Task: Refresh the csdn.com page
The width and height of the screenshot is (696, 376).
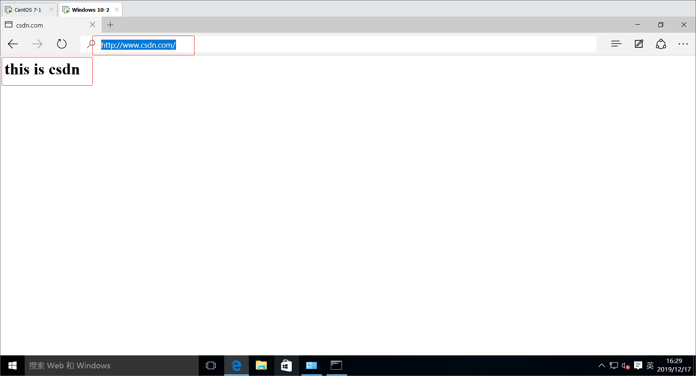Action: click(x=62, y=44)
